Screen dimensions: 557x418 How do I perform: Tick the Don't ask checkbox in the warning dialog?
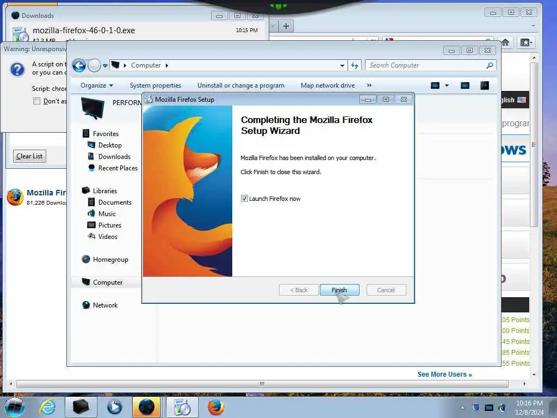point(36,101)
